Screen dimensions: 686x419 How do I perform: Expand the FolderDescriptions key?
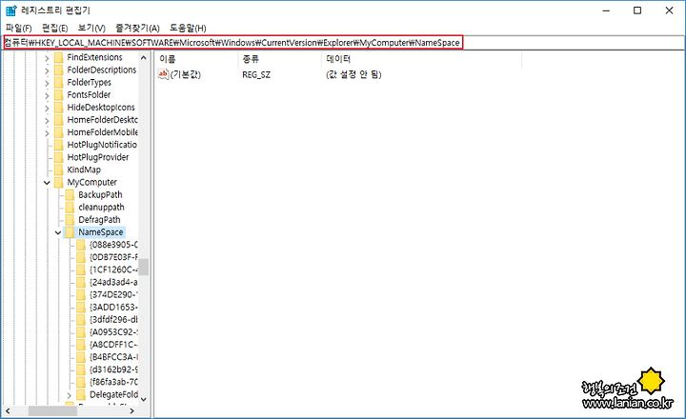click(x=47, y=70)
